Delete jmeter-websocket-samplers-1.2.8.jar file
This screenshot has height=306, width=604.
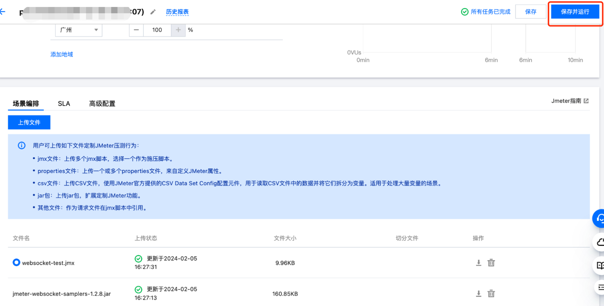pos(491,294)
